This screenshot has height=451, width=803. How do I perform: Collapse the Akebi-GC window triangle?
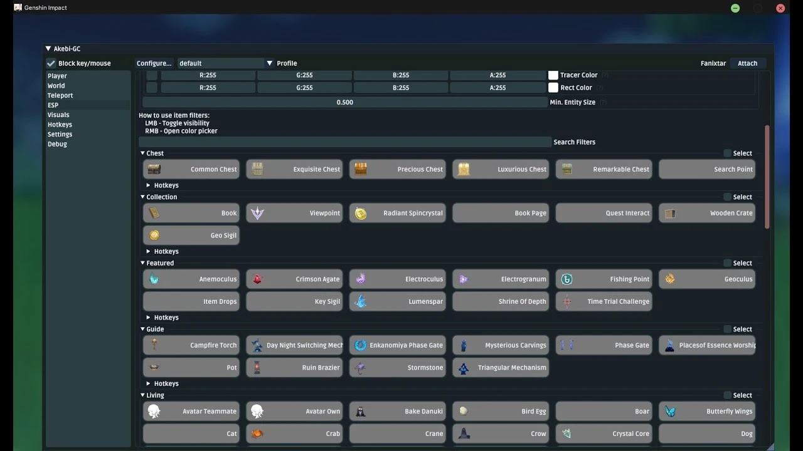coord(48,49)
